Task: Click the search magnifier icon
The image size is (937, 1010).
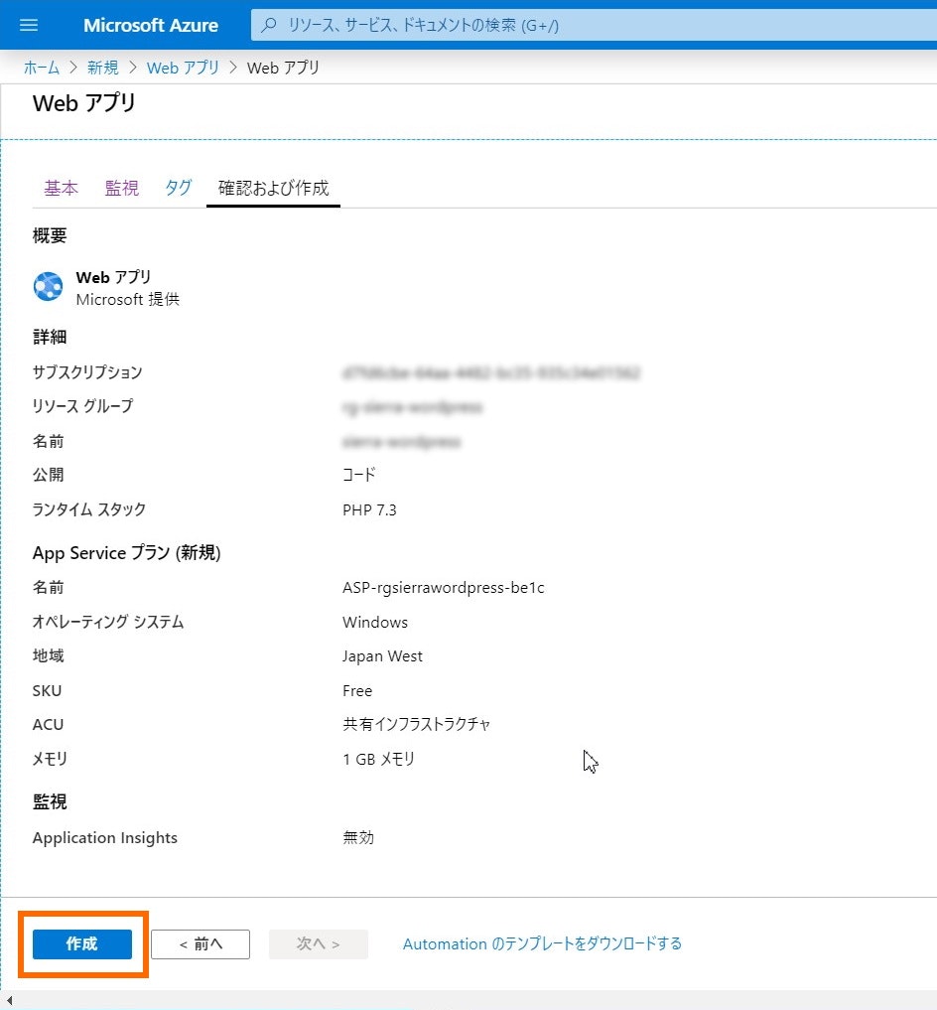Action: 269,25
